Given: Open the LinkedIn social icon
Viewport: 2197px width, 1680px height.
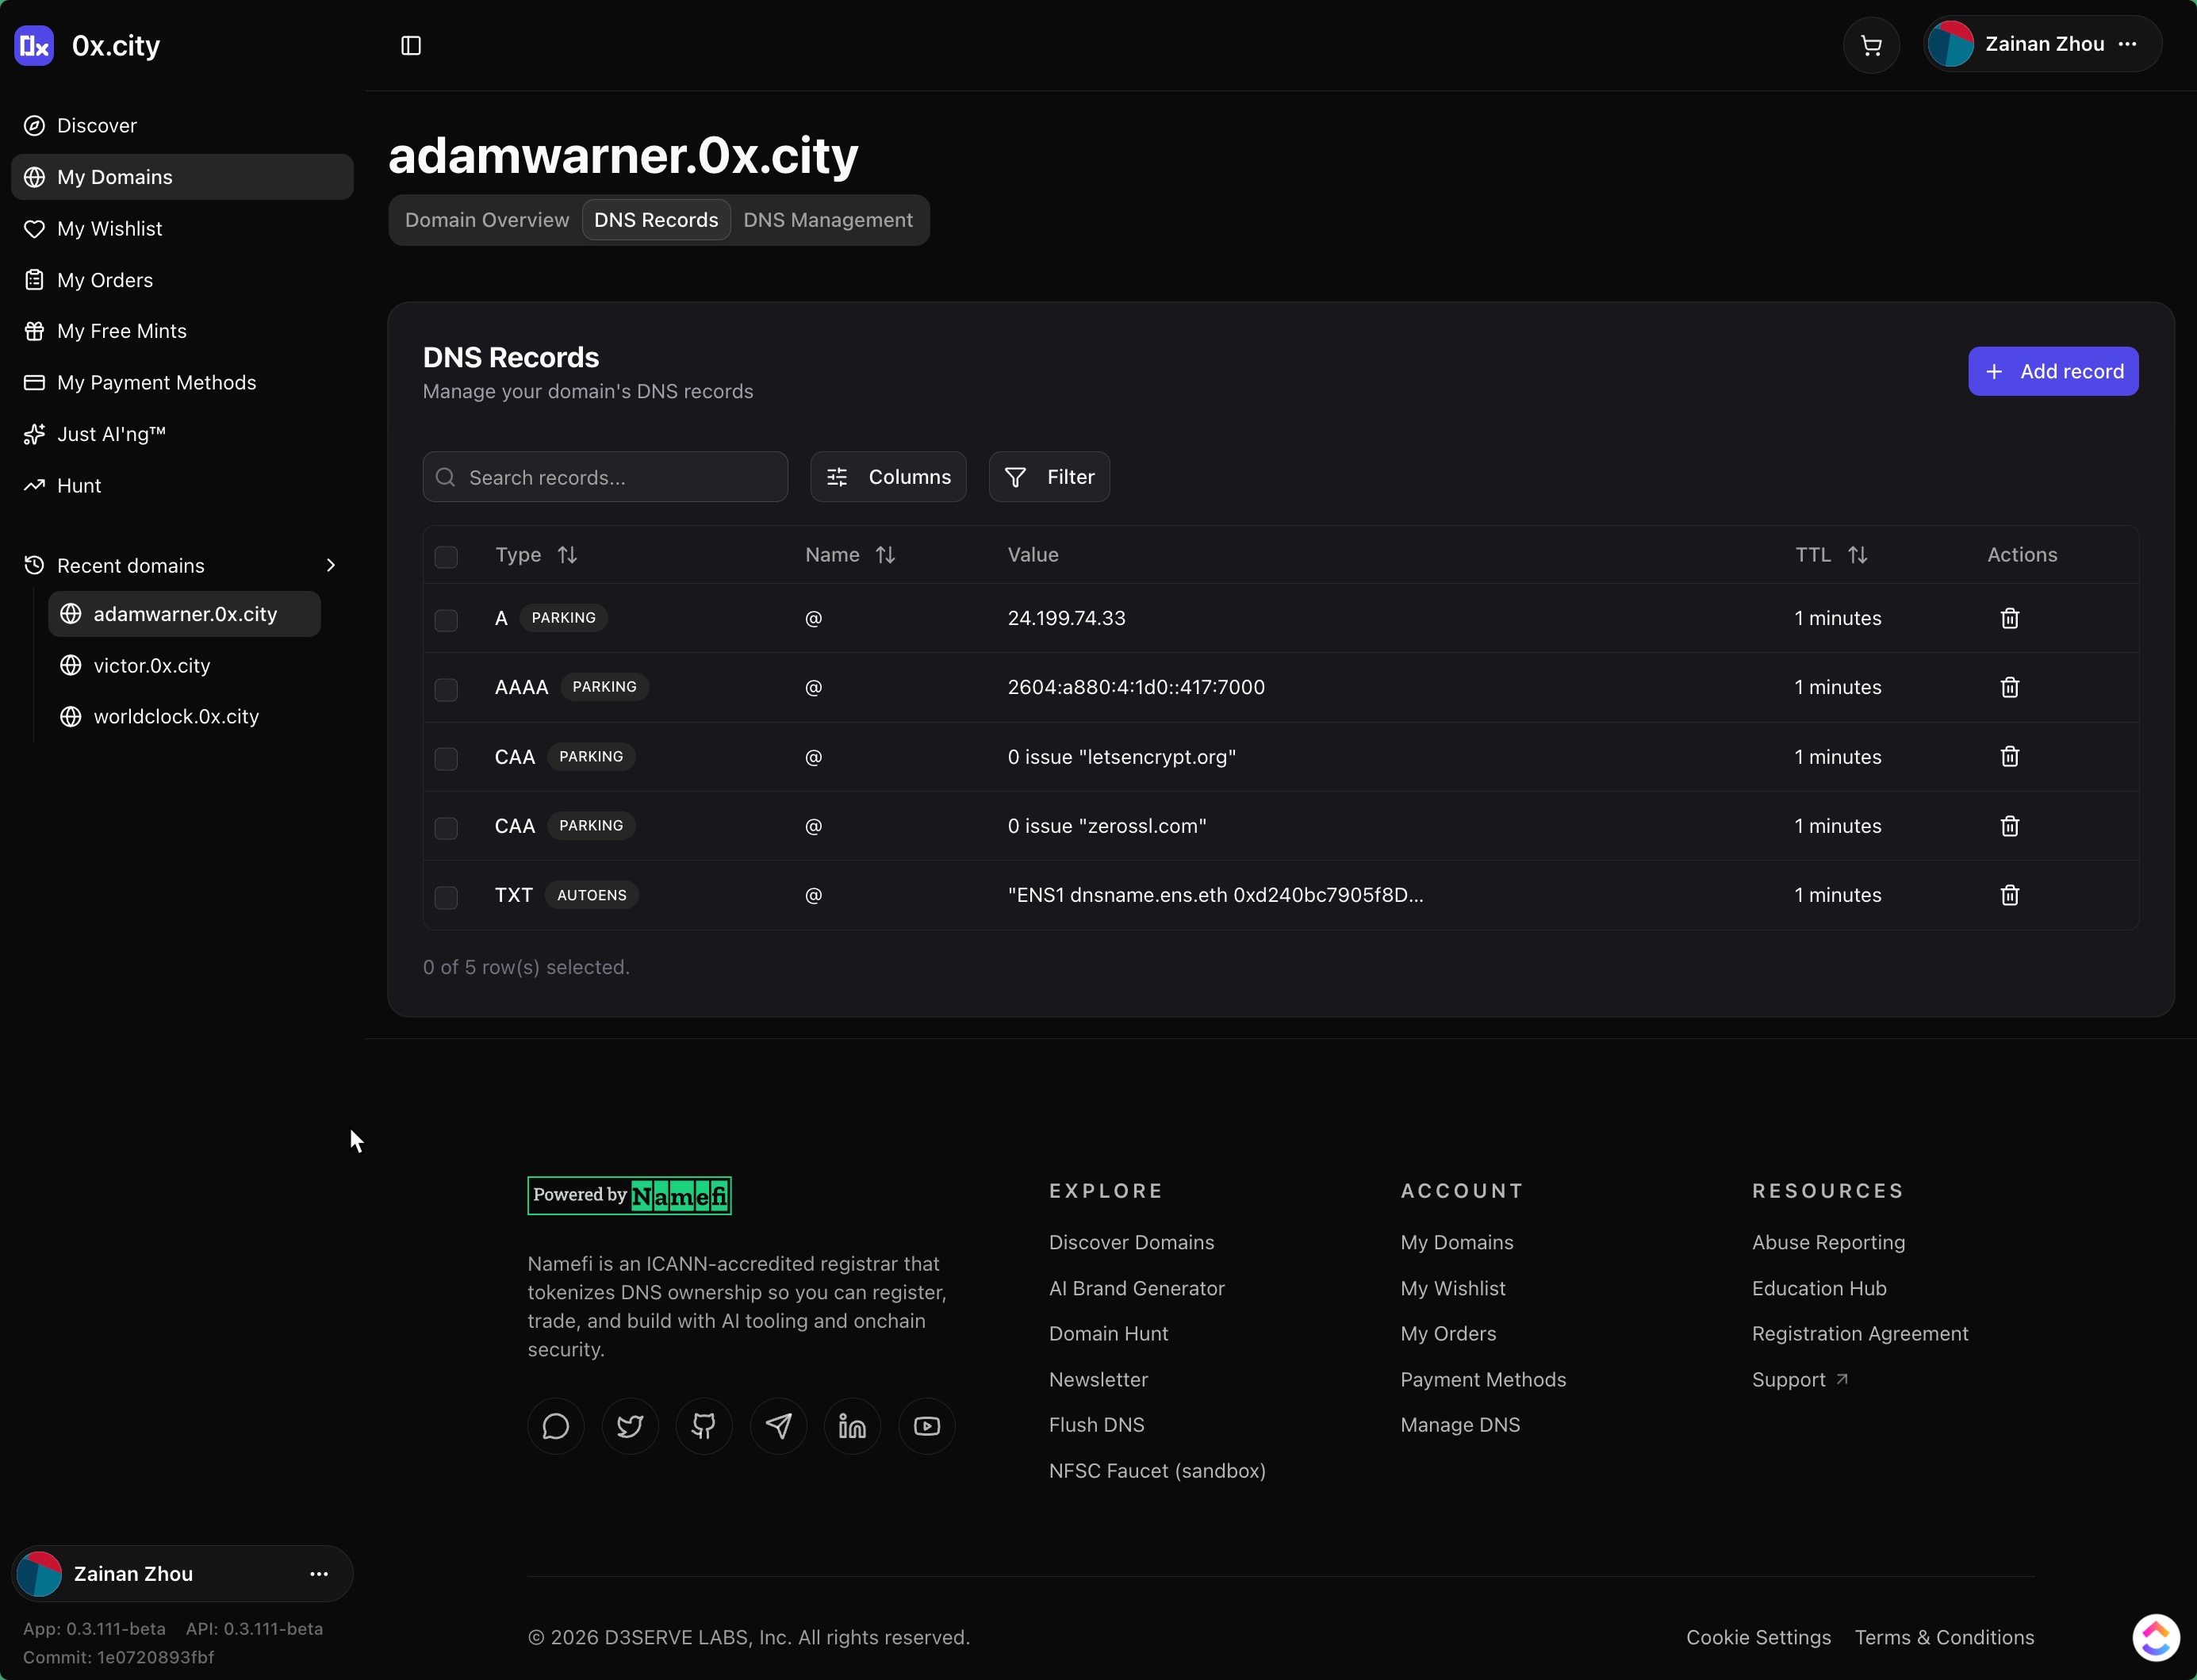Looking at the screenshot, I should coord(852,1426).
